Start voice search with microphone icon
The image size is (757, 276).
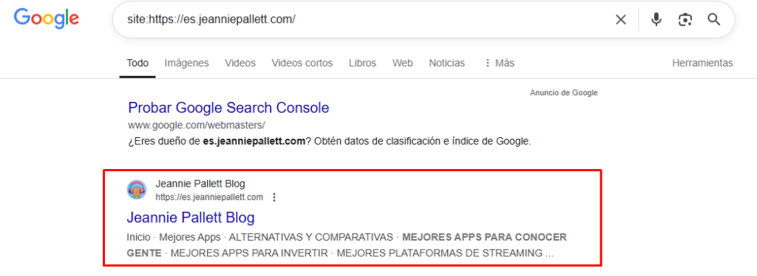coord(656,20)
